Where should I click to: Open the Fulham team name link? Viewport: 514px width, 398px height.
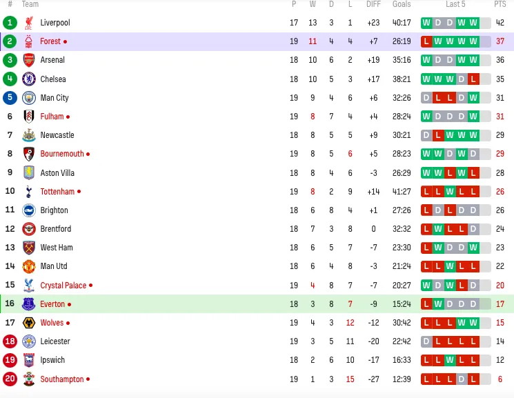(x=52, y=117)
